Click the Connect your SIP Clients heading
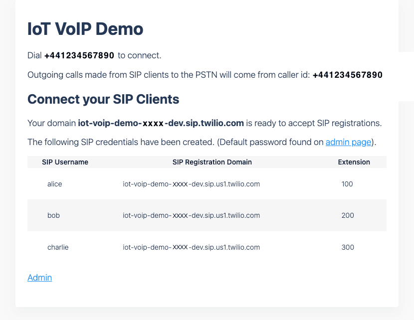414x320 pixels. point(103,99)
